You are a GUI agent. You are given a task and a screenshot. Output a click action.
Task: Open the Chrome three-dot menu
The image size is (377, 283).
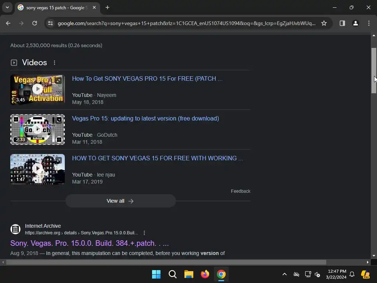369,23
